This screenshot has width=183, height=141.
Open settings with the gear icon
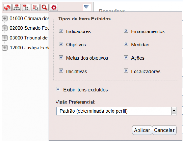coord(54,7)
